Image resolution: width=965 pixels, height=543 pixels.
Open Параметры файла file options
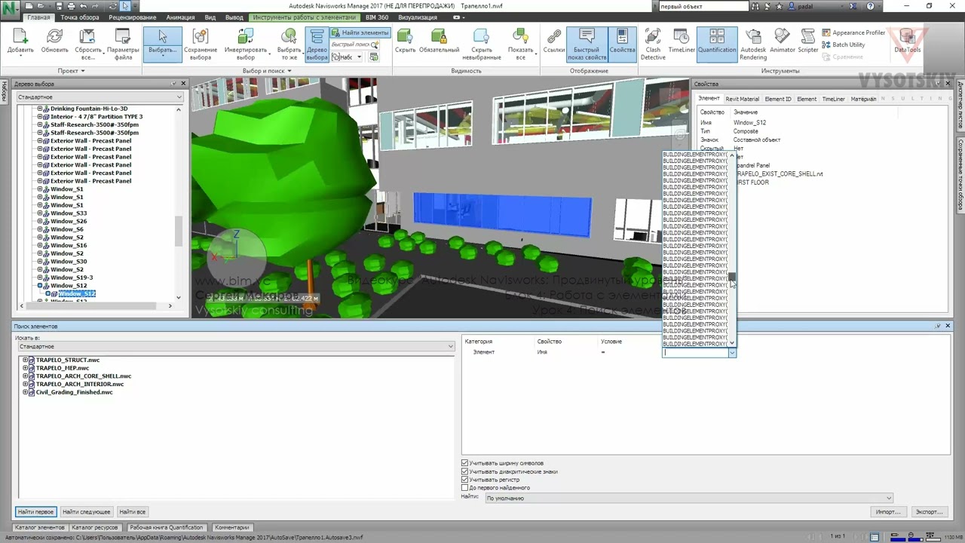(x=123, y=44)
